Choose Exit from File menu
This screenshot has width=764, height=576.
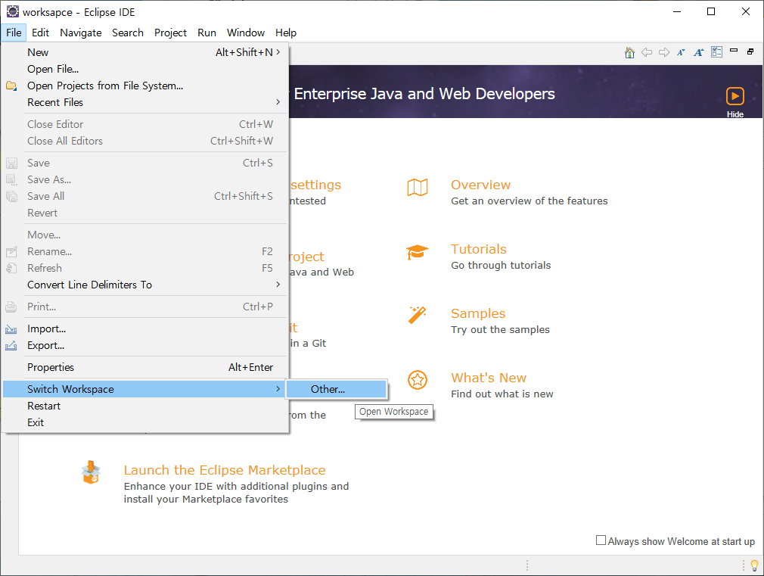pos(145,422)
